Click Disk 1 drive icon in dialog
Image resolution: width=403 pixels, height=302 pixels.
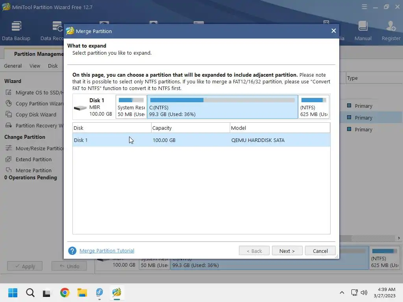click(x=80, y=108)
